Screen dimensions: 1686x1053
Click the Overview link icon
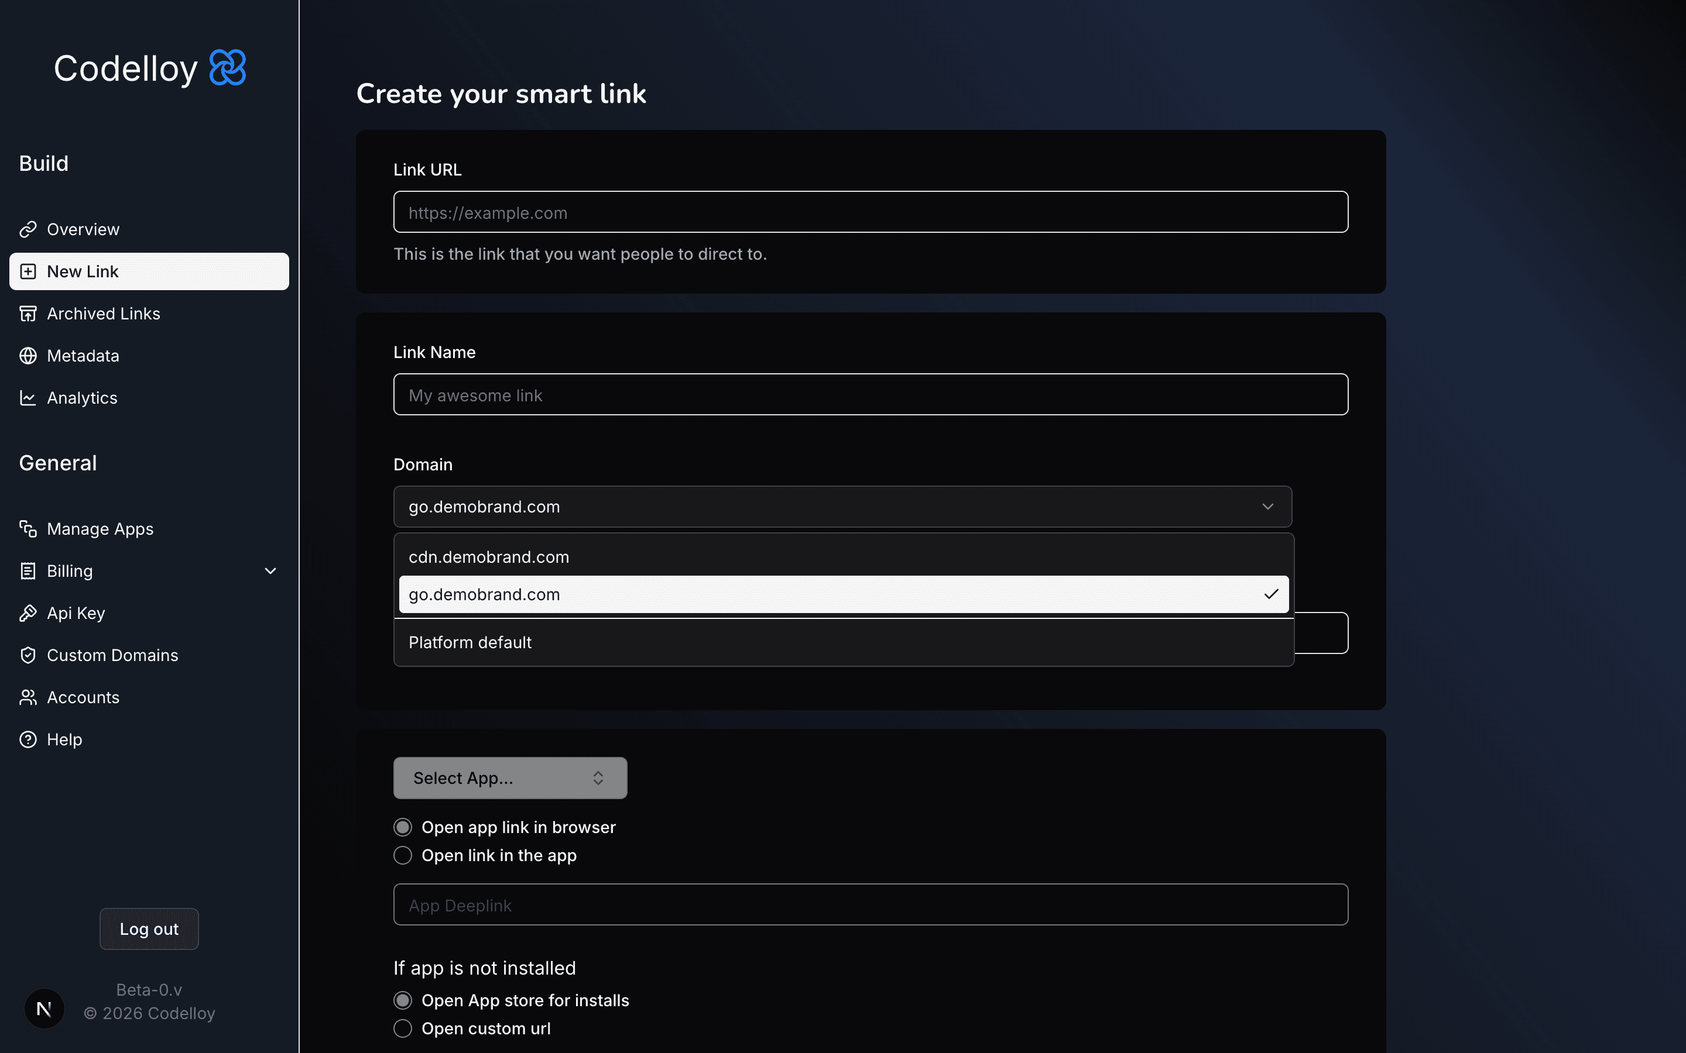click(x=28, y=229)
